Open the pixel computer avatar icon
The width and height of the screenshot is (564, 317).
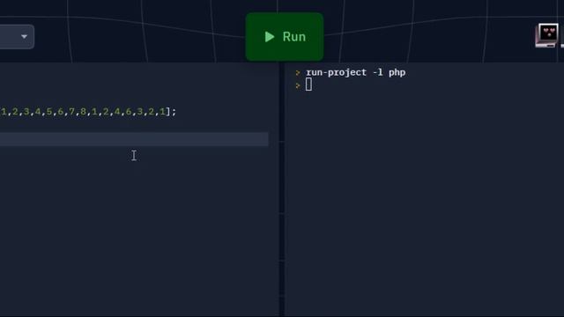click(546, 35)
